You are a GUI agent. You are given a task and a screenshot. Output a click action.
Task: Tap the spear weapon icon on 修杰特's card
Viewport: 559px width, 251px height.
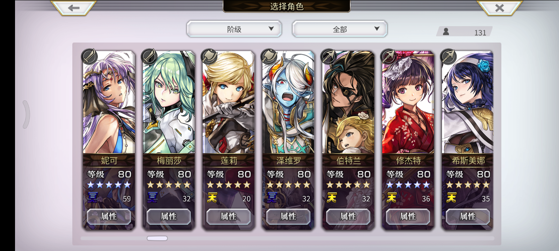click(x=389, y=56)
